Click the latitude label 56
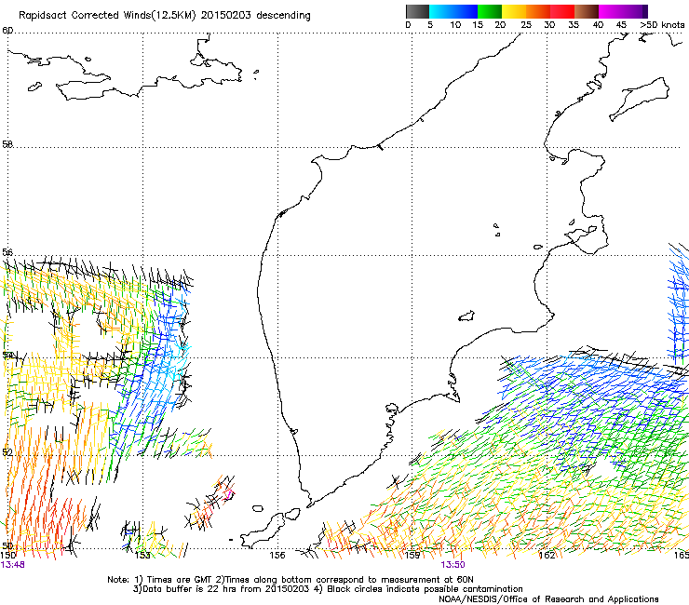689x605 pixels. pos(7,252)
